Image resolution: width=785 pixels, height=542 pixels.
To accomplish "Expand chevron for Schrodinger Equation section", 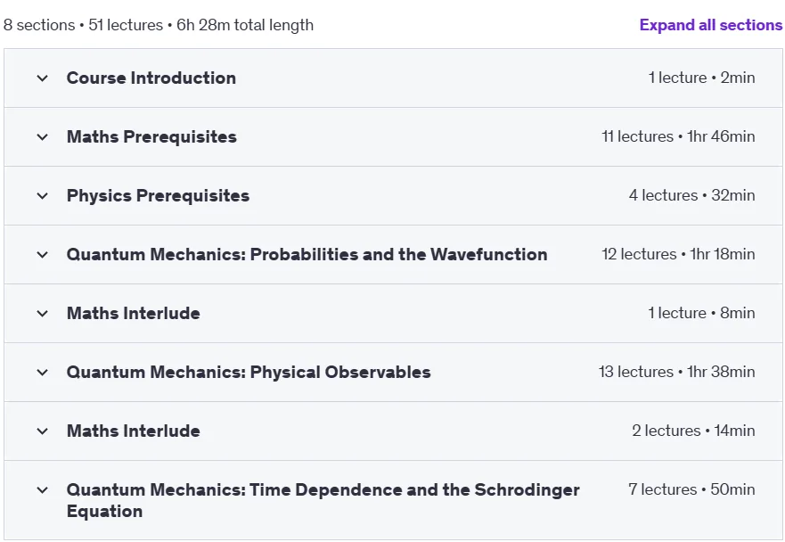I will pyautogui.click(x=43, y=490).
